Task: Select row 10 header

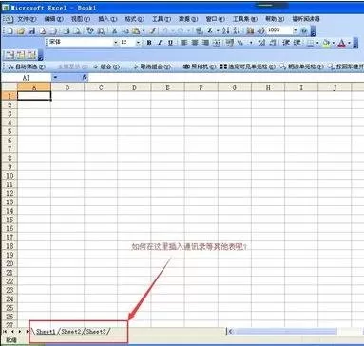Action: [10, 176]
